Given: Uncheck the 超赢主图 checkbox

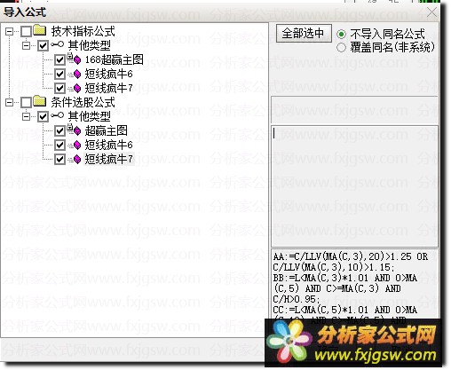Looking at the screenshot, I should pyautogui.click(x=59, y=130).
